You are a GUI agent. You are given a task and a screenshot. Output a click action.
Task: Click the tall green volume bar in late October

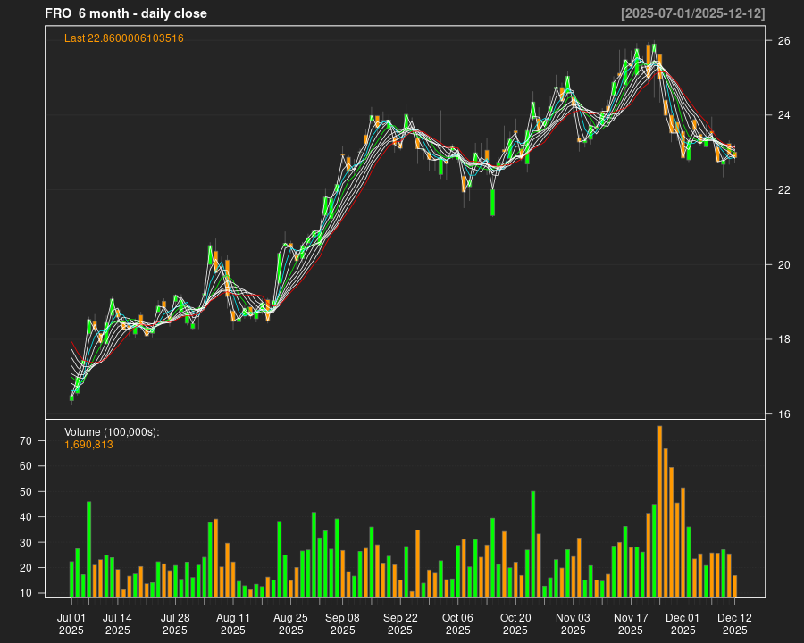(x=532, y=543)
